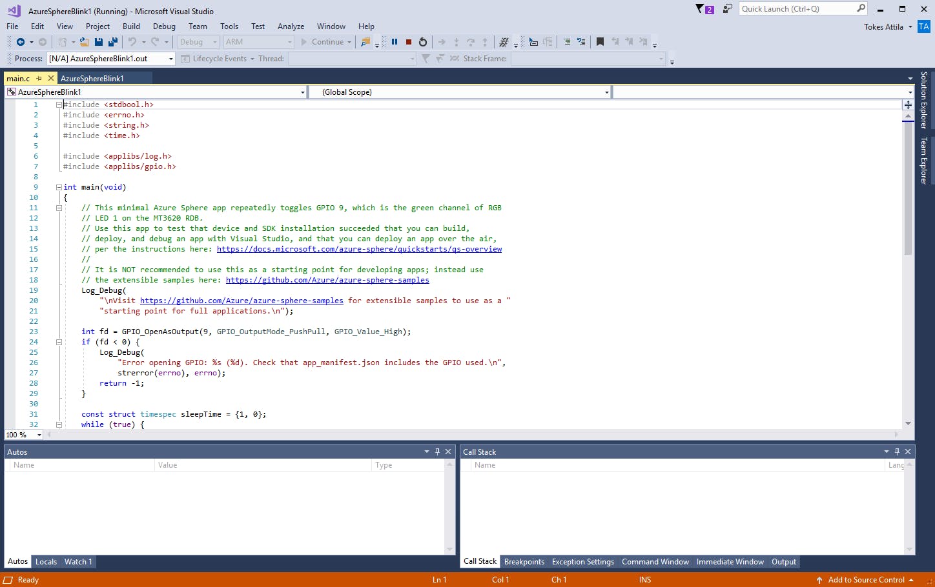Open the Build menu

pyautogui.click(x=131, y=26)
